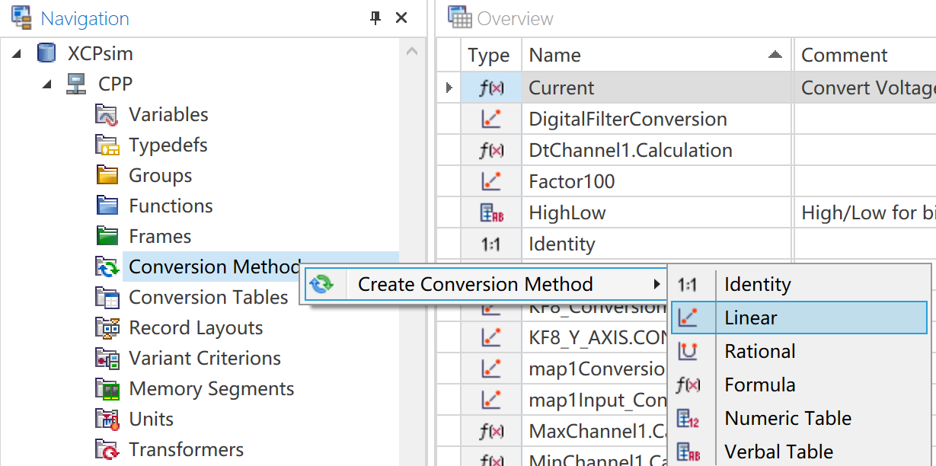Open Create Conversion Method context entry
This screenshot has height=466, width=936.
484,285
